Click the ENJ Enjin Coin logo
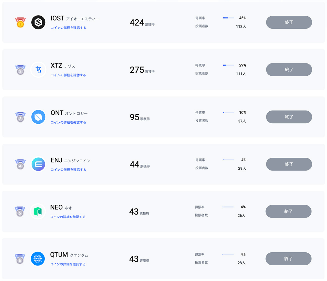The image size is (327, 281). (38, 164)
